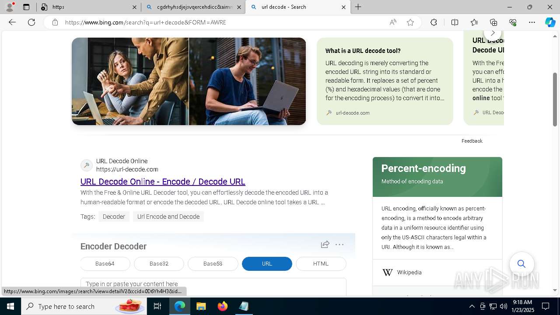
Task: Select URL encoder option
Action: tap(267, 264)
